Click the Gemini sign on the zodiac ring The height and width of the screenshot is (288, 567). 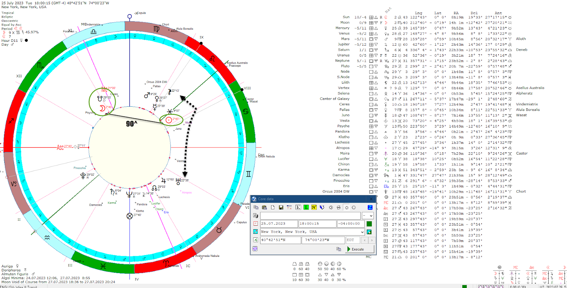point(248,174)
